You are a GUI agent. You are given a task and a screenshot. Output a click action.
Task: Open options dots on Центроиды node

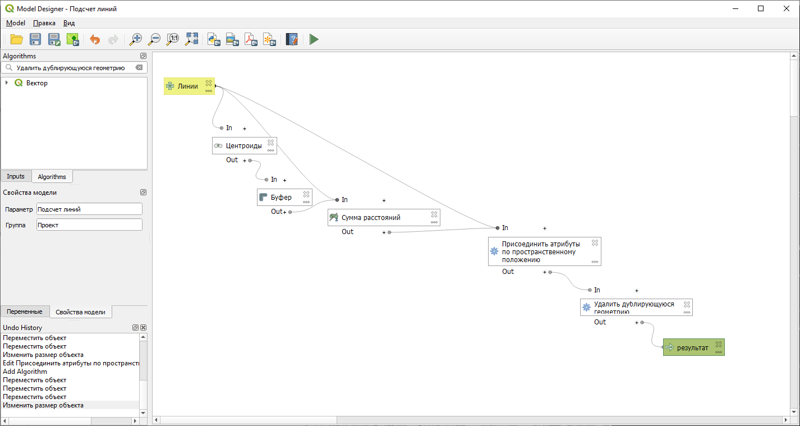(x=270, y=150)
